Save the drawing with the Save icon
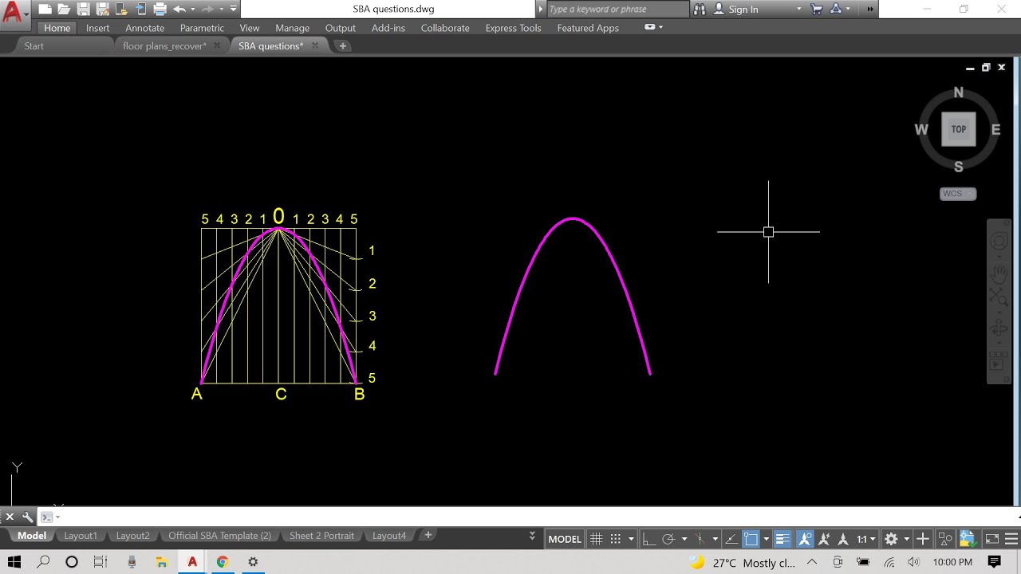Image resolution: width=1021 pixels, height=574 pixels. pyautogui.click(x=83, y=10)
